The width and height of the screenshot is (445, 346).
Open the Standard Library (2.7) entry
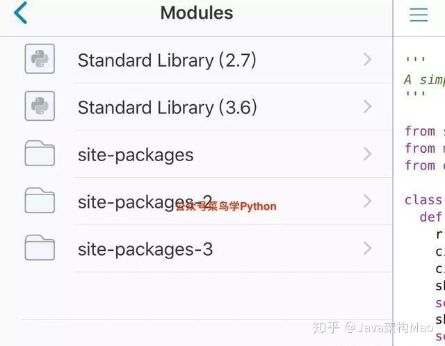(167, 60)
